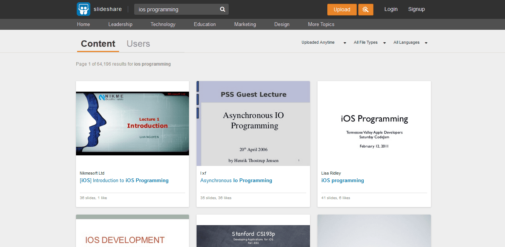This screenshot has height=247, width=505.
Task: Switch to the Users tab
Action: coord(138,44)
